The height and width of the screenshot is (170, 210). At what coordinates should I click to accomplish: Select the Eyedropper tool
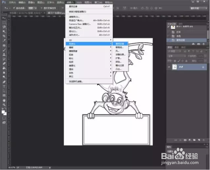(x=4, y=40)
